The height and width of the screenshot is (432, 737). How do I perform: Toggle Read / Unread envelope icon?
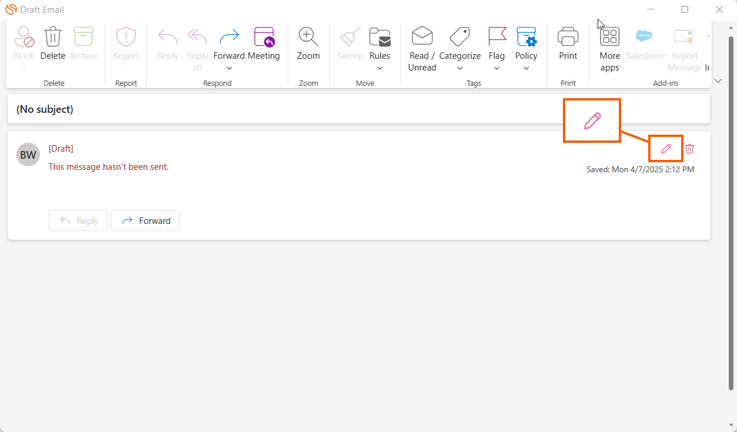(422, 37)
